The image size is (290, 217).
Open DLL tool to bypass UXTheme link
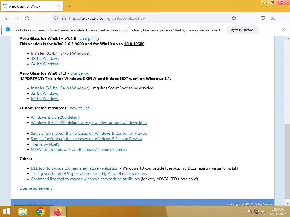click(74, 168)
